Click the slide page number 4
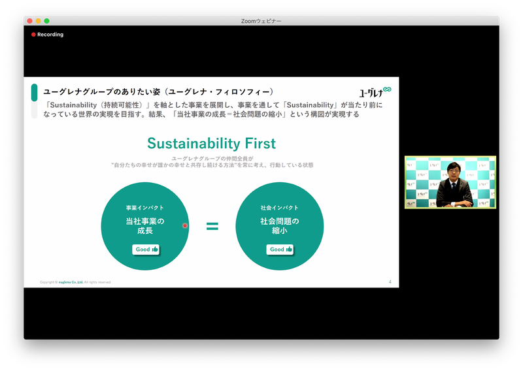 [390, 282]
